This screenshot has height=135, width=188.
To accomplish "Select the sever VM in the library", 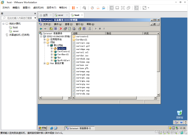I will tap(16, 31).
